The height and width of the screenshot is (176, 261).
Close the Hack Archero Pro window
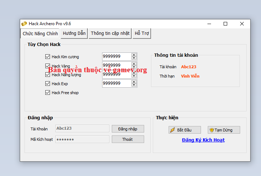(x=242, y=24)
